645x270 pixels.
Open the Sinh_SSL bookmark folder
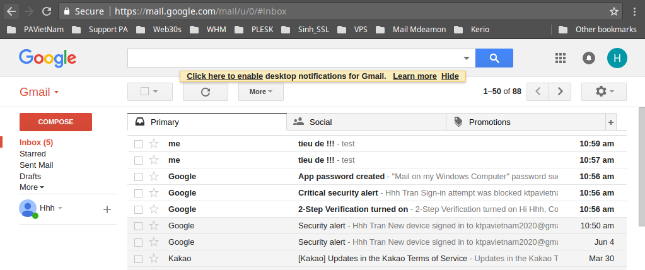306,30
